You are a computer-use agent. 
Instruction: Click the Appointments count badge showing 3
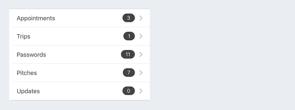coord(129,18)
